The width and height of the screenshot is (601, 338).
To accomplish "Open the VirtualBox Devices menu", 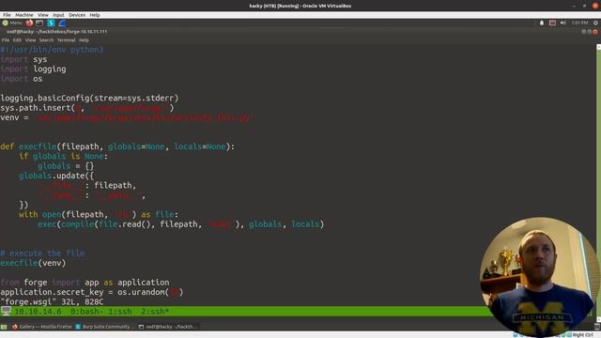I will coord(77,15).
